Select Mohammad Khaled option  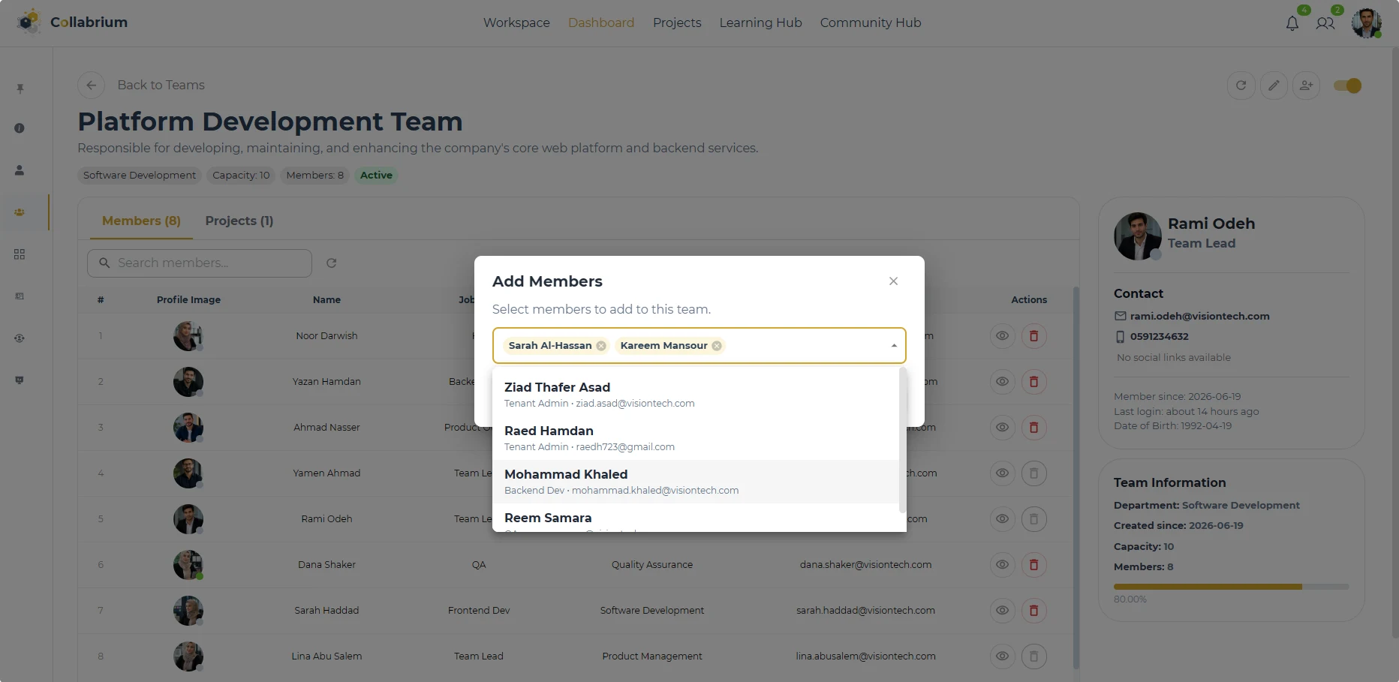(x=696, y=482)
